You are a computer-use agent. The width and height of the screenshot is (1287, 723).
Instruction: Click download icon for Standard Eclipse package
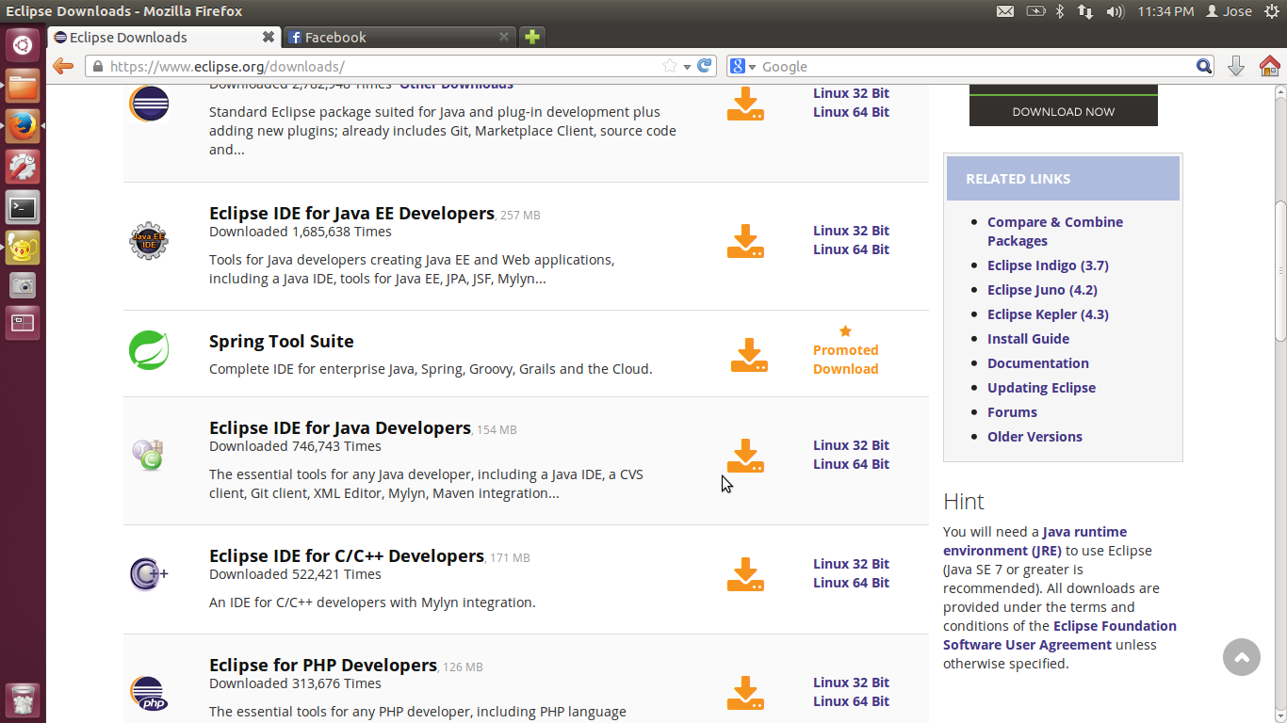click(745, 104)
